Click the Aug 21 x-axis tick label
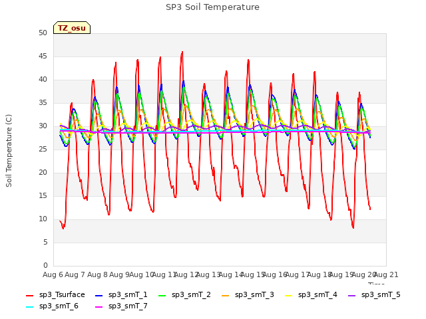 386,274
